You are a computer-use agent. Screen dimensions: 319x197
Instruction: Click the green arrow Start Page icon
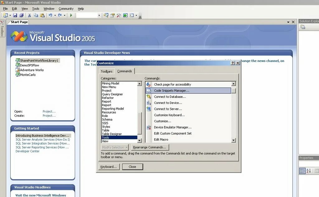click(125, 15)
